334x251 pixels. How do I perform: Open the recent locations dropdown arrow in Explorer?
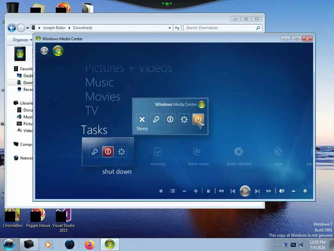(27, 28)
